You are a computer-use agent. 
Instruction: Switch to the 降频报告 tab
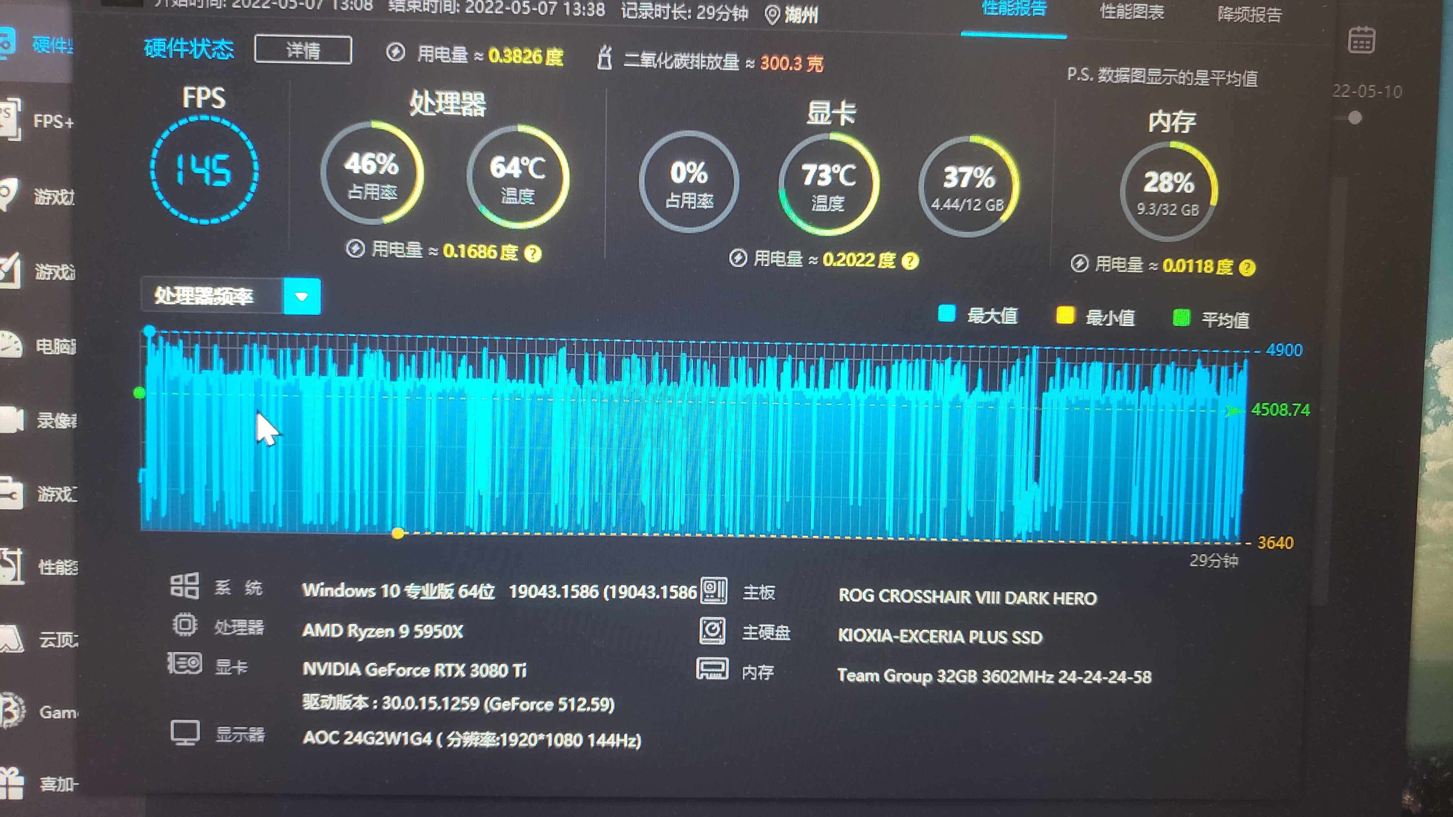click(x=1249, y=14)
